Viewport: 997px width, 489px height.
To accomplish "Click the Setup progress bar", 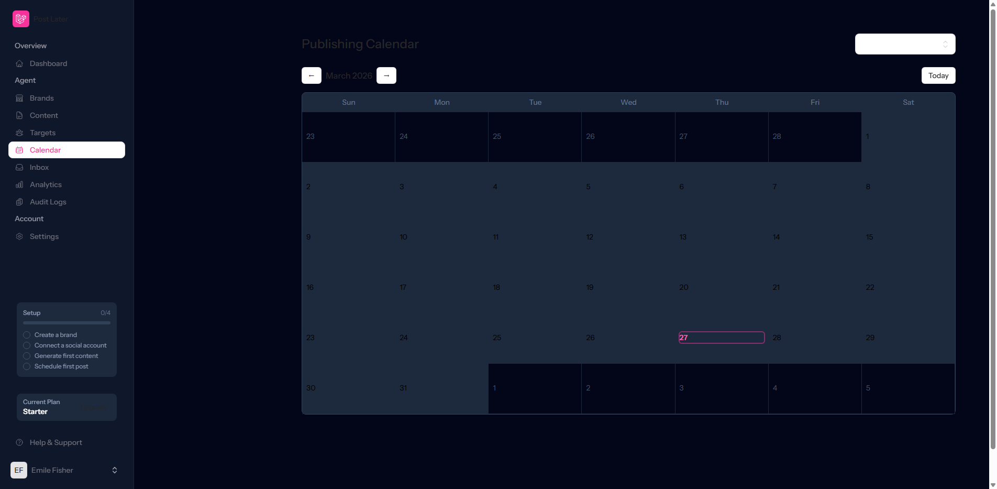I will tap(66, 323).
